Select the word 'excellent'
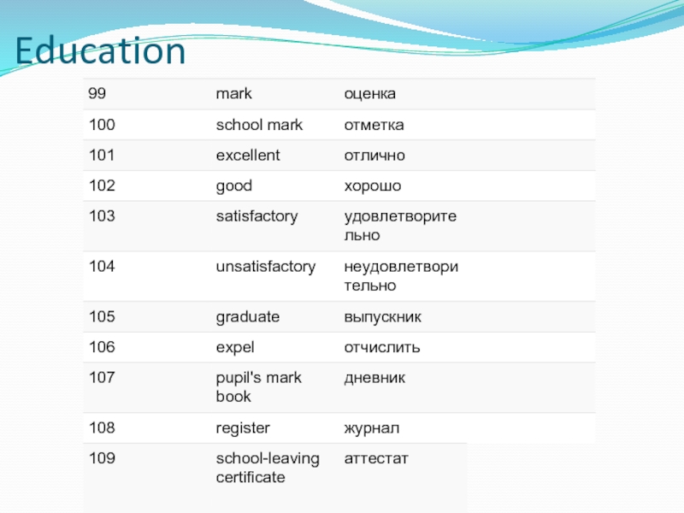The image size is (684, 513). point(248,156)
